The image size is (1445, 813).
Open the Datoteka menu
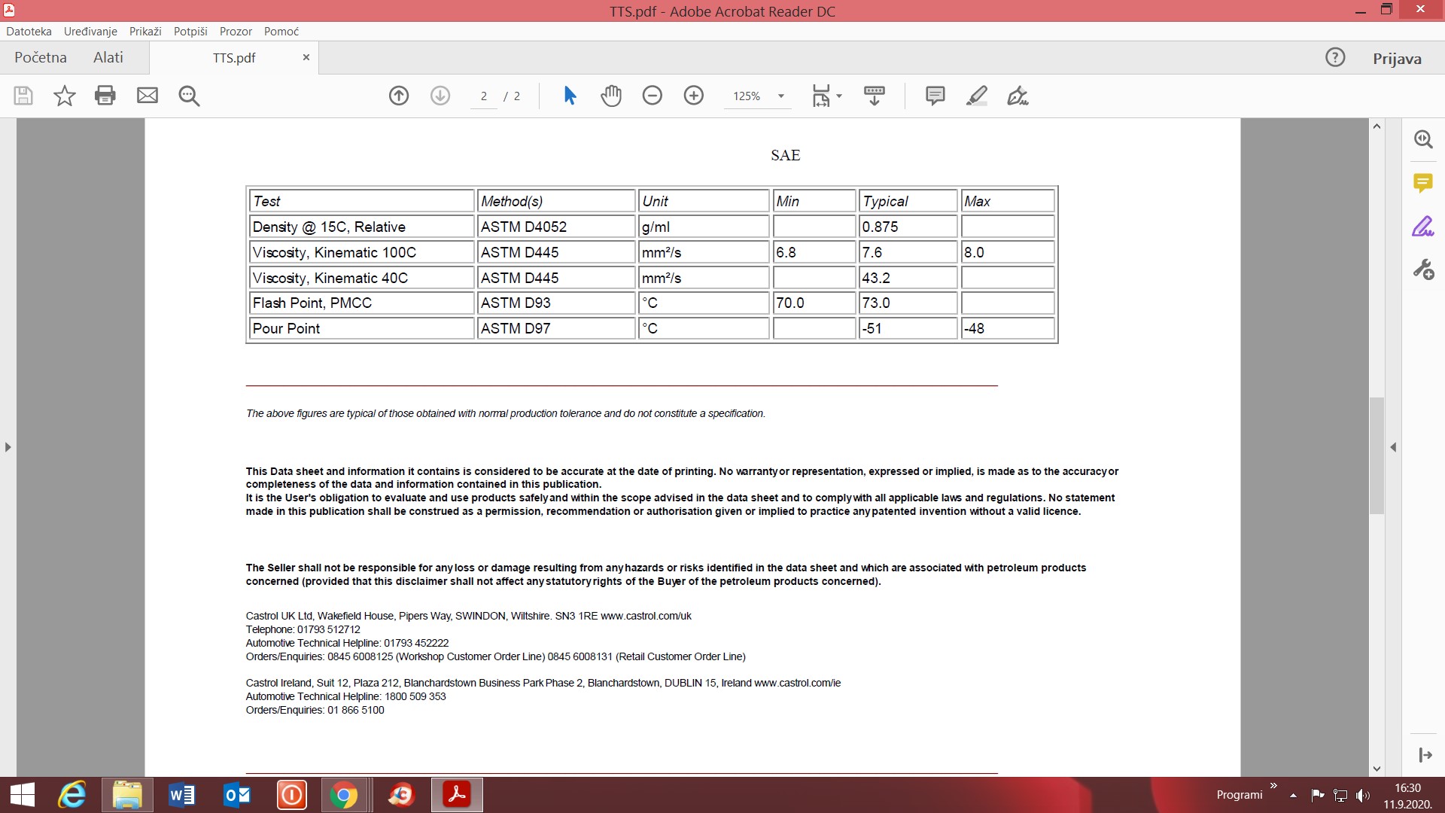coord(29,32)
